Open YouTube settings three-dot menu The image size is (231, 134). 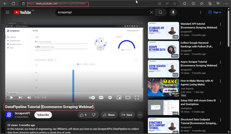(x=201, y=12)
